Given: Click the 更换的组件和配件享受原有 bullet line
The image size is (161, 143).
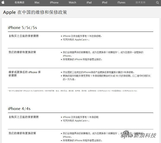Looking at the screenshot, I should pos(107,78).
